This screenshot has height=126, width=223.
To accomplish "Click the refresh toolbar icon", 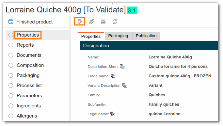I will click(x=115, y=22).
